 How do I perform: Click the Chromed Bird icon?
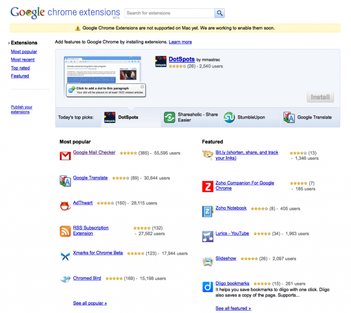click(x=65, y=279)
